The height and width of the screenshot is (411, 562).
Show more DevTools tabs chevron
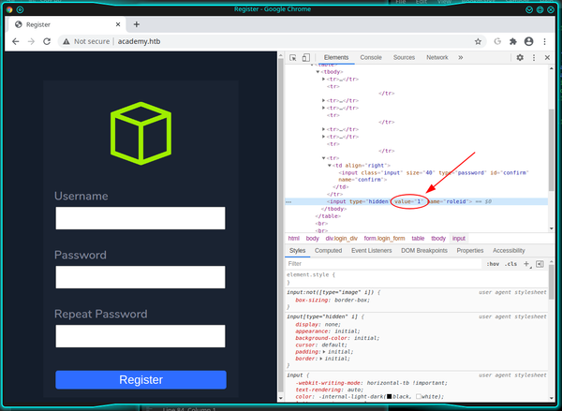(460, 57)
